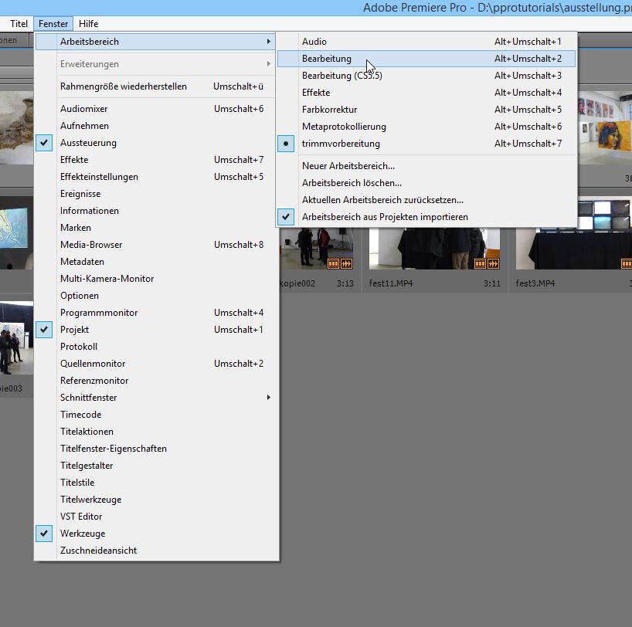This screenshot has width=632, height=627.
Task: Open the VST Editor panel
Action: [155, 516]
